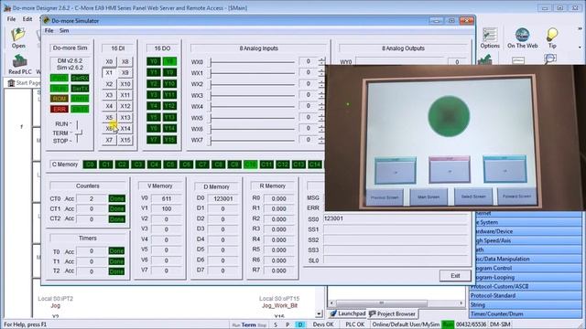Click the T0 timer Done button

point(116,251)
